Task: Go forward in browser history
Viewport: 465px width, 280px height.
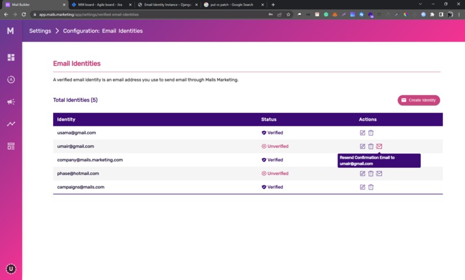Action: pos(15,14)
